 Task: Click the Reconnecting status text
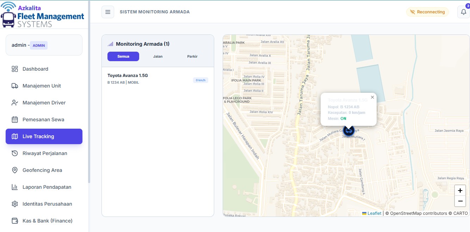click(x=431, y=12)
